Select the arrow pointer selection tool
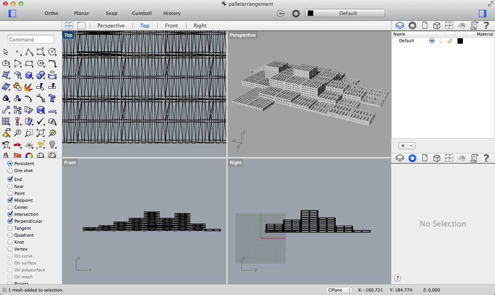The height and width of the screenshot is (295, 495). point(5,52)
